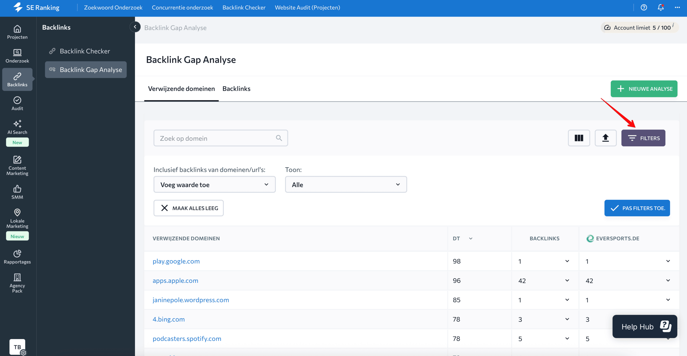This screenshot has width=687, height=356.
Task: Sort by DT column chevron
Action: [470, 238]
